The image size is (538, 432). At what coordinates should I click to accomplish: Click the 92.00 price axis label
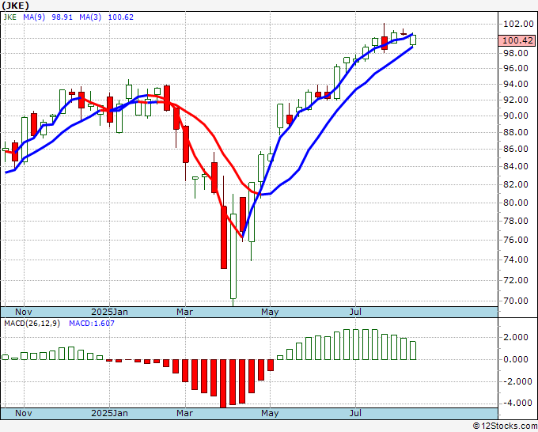(x=516, y=100)
